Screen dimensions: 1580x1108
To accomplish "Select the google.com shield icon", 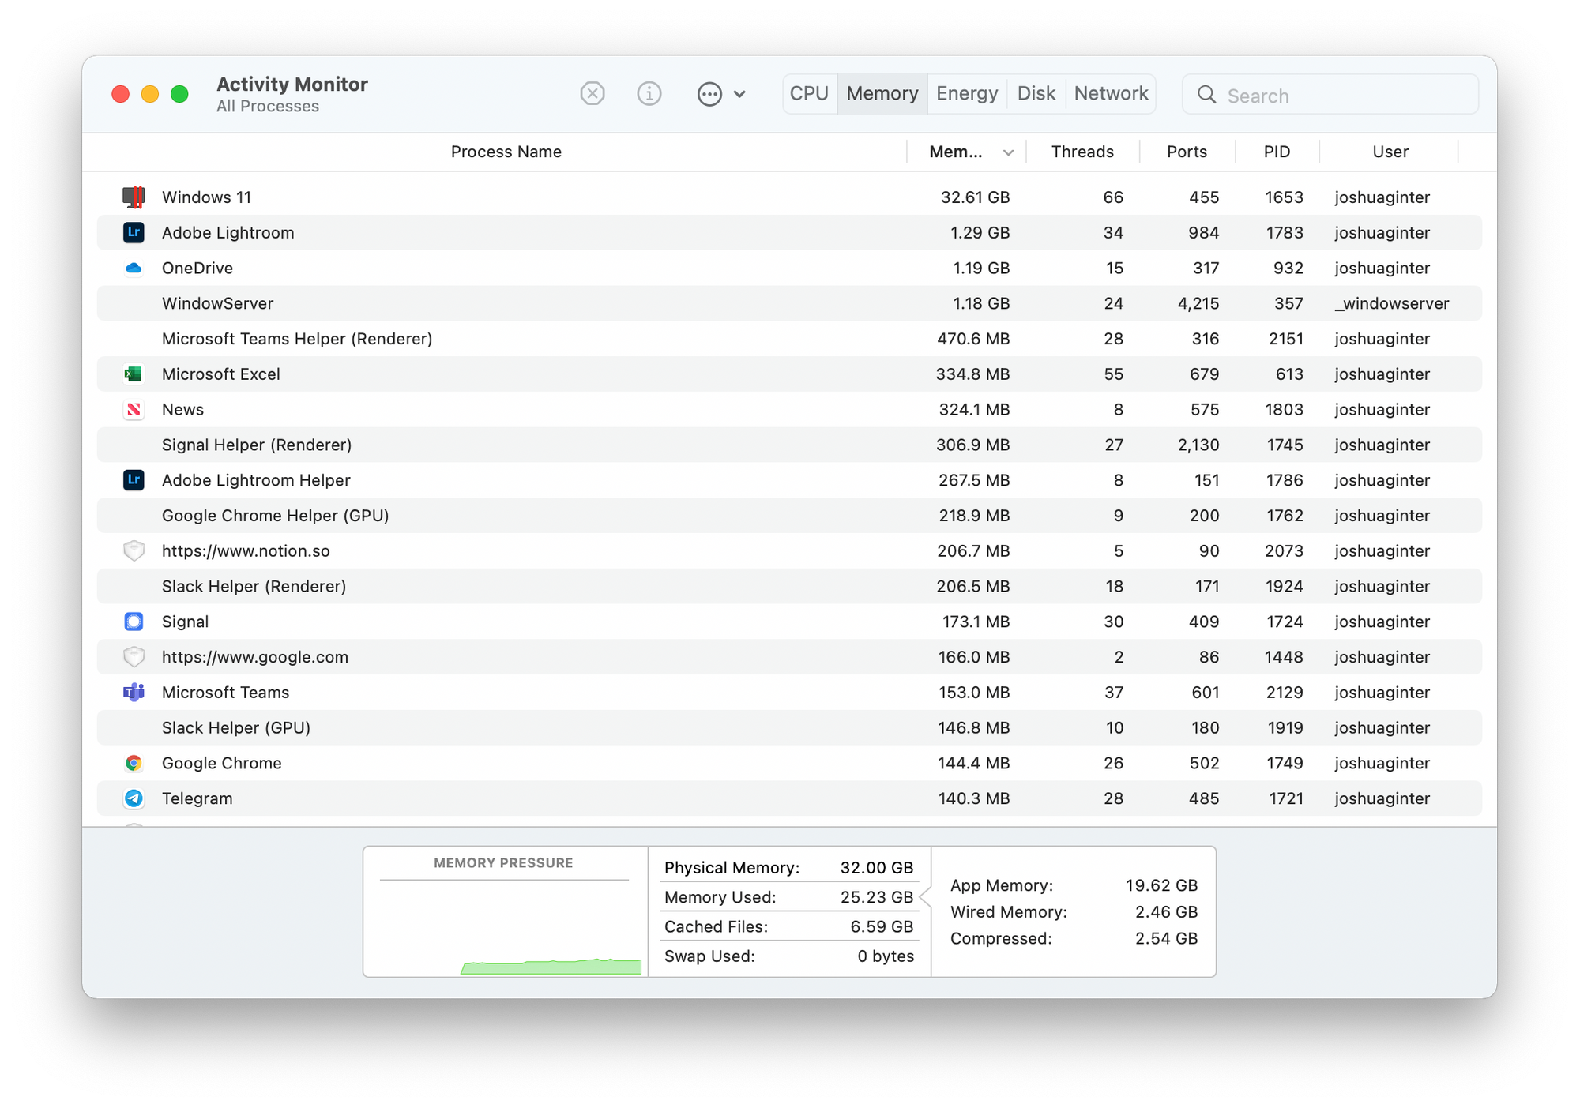I will 134,657.
